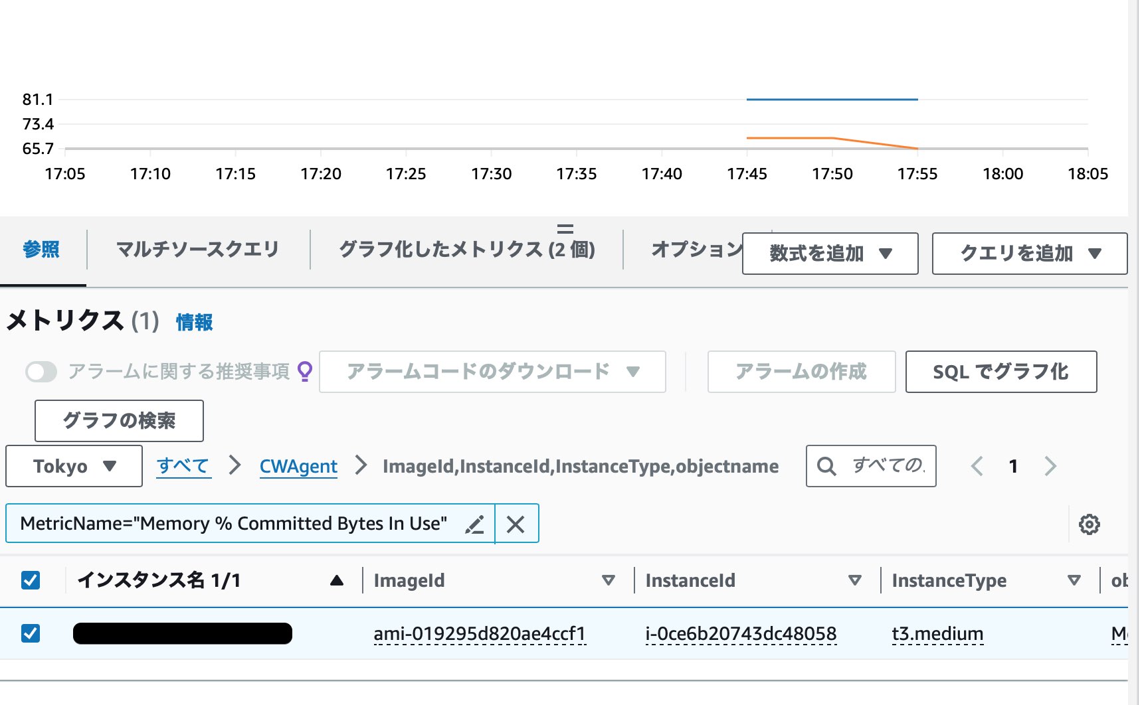Open グラフ化したメトリクス (2 個) tab
Image resolution: width=1140 pixels, height=705 pixels.
point(466,250)
